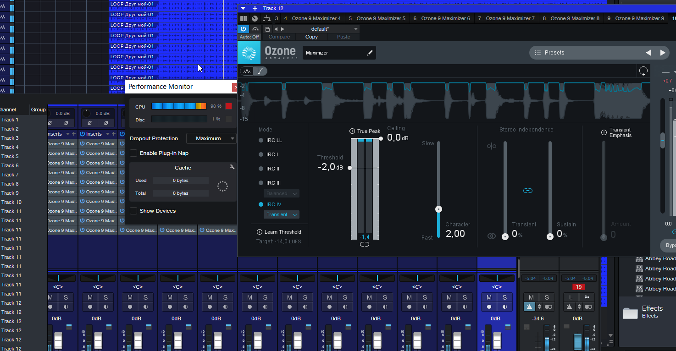Select the previous Ozone preset arrow
676x351 pixels.
648,53
